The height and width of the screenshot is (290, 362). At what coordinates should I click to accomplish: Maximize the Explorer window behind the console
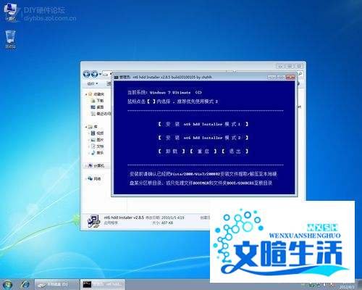point(290,66)
